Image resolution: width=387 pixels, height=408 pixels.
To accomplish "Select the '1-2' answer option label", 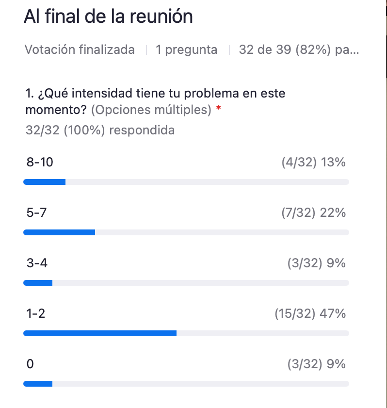I will 35,313.
